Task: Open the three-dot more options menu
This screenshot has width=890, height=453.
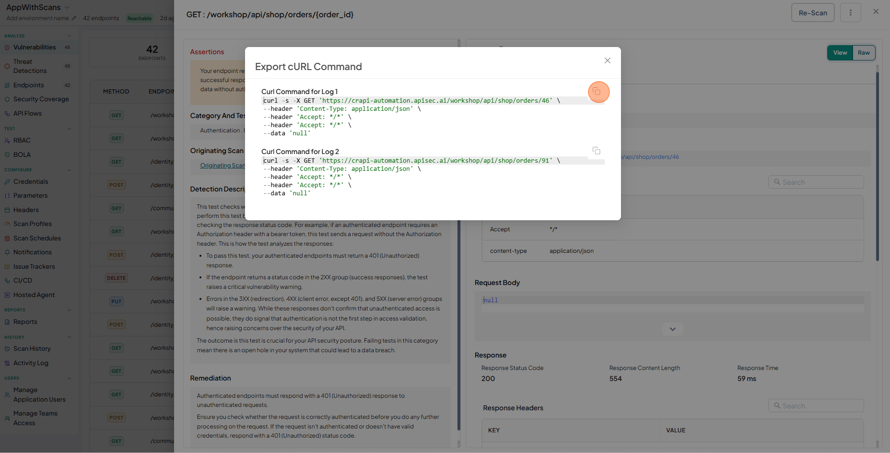Action: (851, 12)
